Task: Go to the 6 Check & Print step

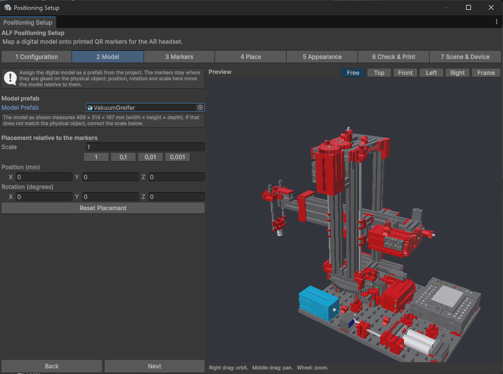Action: click(394, 57)
